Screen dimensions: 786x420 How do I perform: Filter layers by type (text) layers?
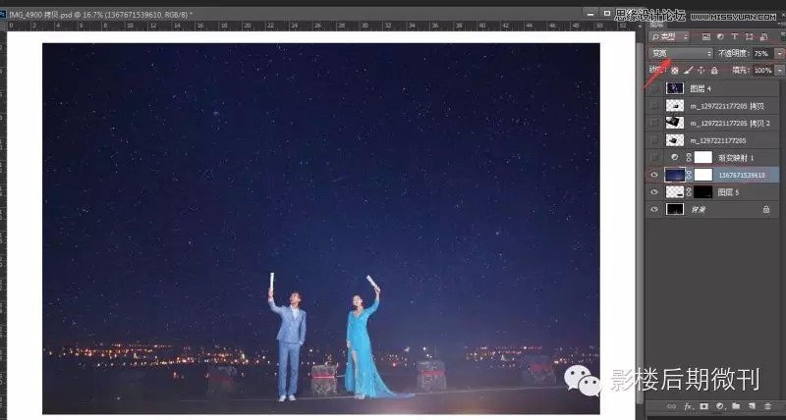[734, 36]
